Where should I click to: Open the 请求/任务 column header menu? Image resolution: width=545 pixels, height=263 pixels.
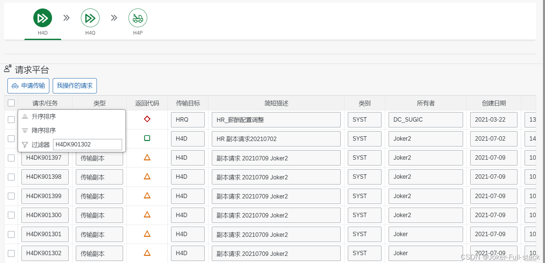click(45, 103)
